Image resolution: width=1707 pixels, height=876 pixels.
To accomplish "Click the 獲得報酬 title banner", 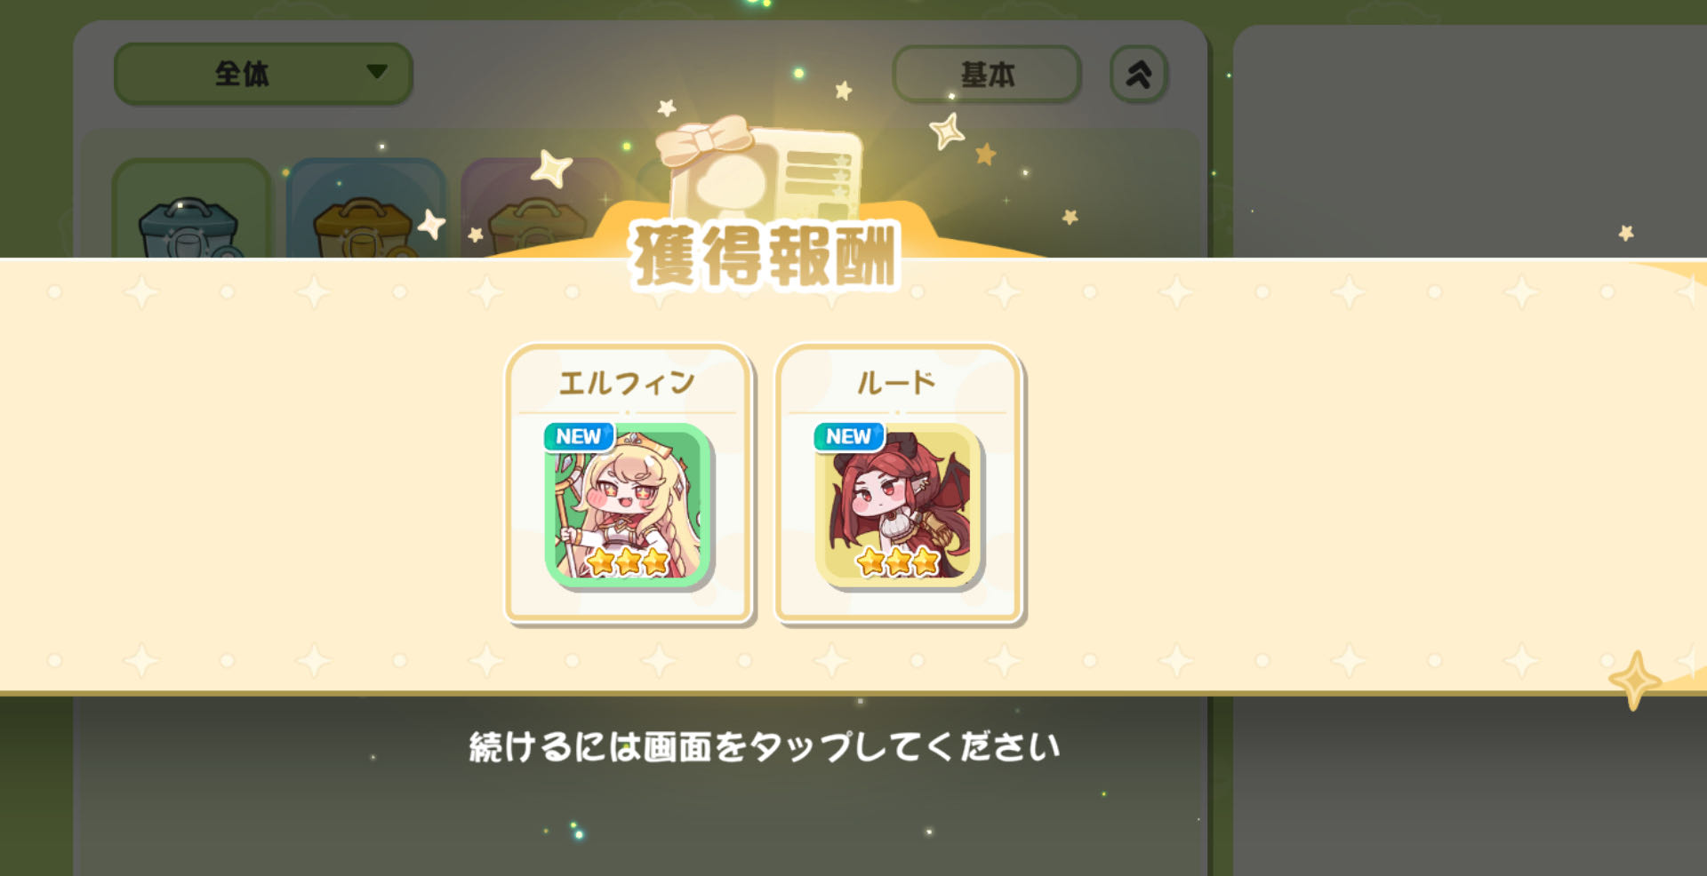I will (765, 257).
